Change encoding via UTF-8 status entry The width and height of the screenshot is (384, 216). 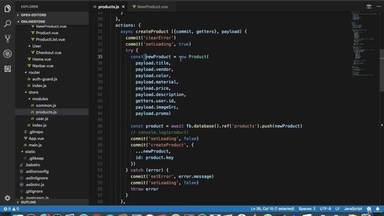325,209
